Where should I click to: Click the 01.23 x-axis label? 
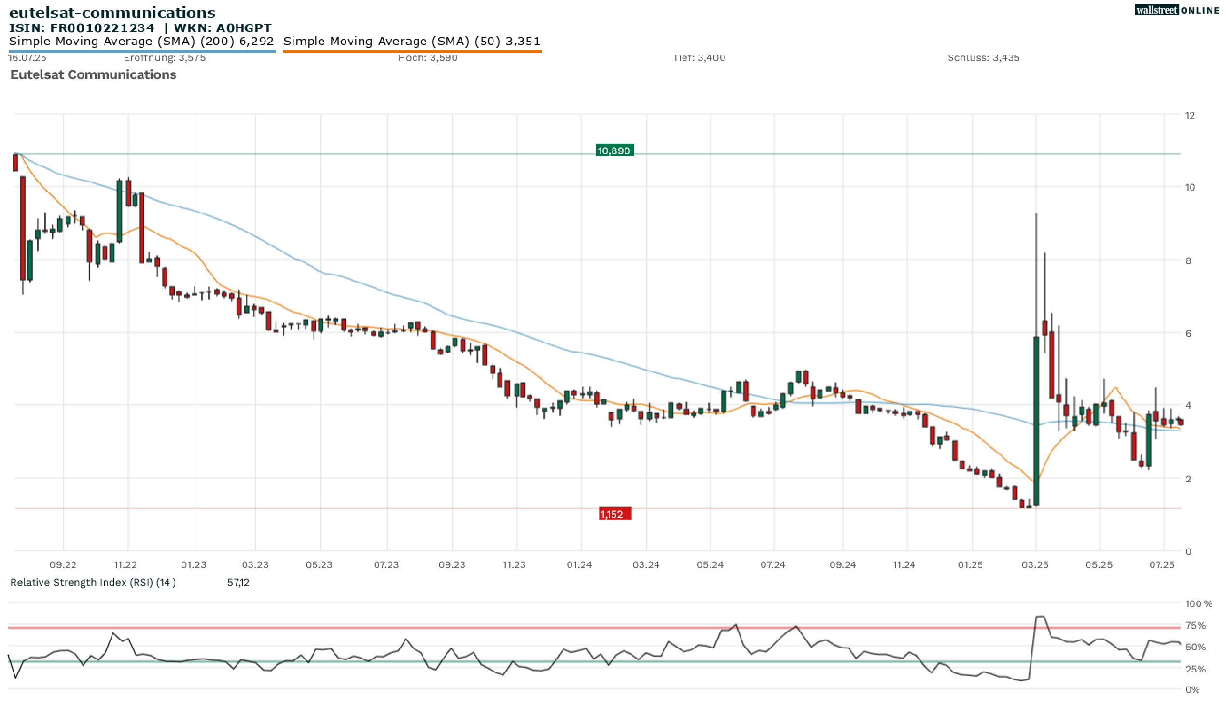pos(194,564)
